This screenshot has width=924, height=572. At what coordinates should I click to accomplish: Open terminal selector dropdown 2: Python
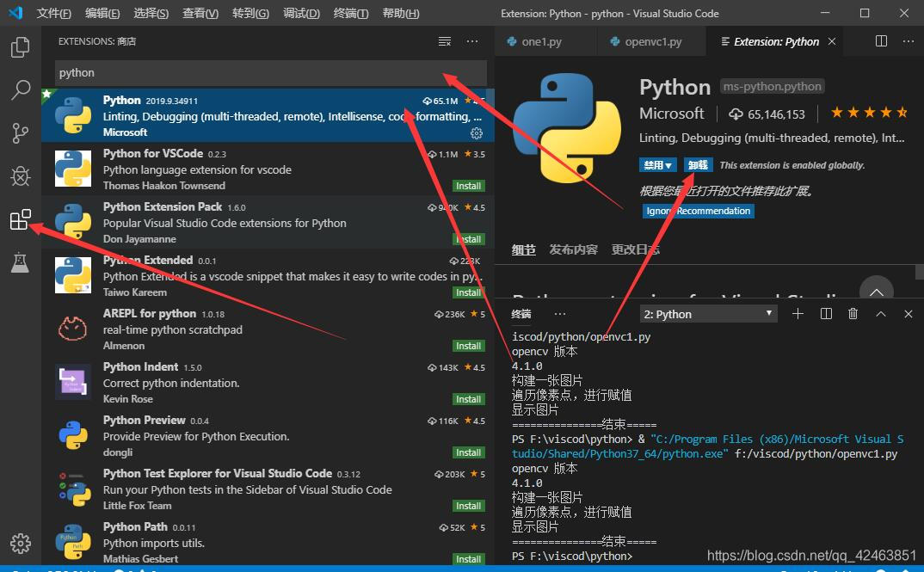point(708,314)
